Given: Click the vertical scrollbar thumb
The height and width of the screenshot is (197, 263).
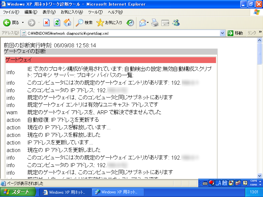Looking at the screenshot, I should 259,54.
